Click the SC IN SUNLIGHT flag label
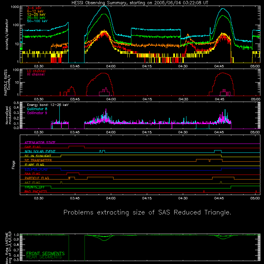 tap(38, 156)
